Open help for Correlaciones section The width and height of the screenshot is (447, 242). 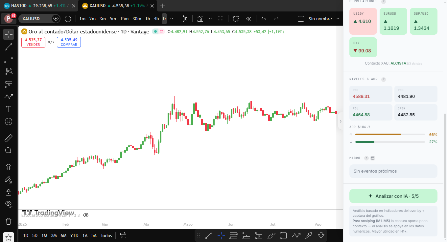pyautogui.click(x=383, y=1)
